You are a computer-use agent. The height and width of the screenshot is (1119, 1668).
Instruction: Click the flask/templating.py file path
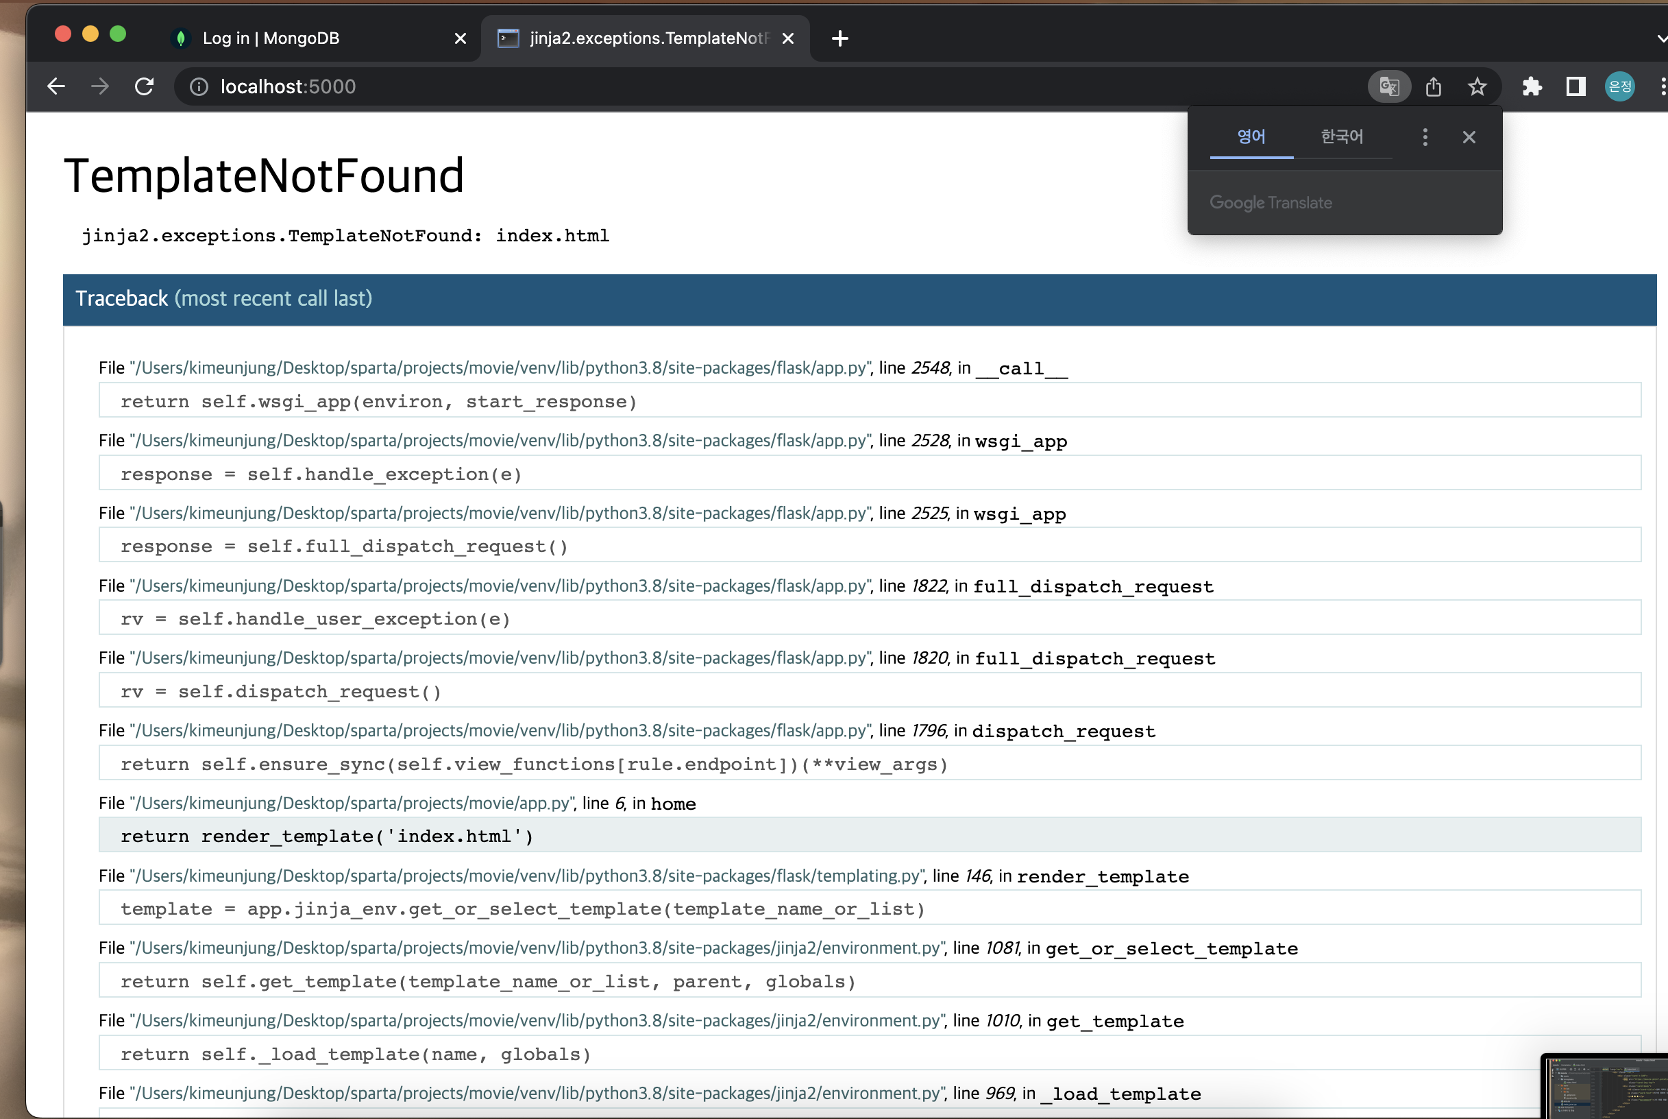(x=527, y=876)
